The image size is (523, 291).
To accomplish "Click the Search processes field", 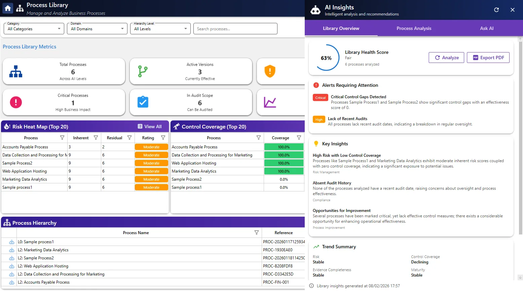I will point(235,29).
